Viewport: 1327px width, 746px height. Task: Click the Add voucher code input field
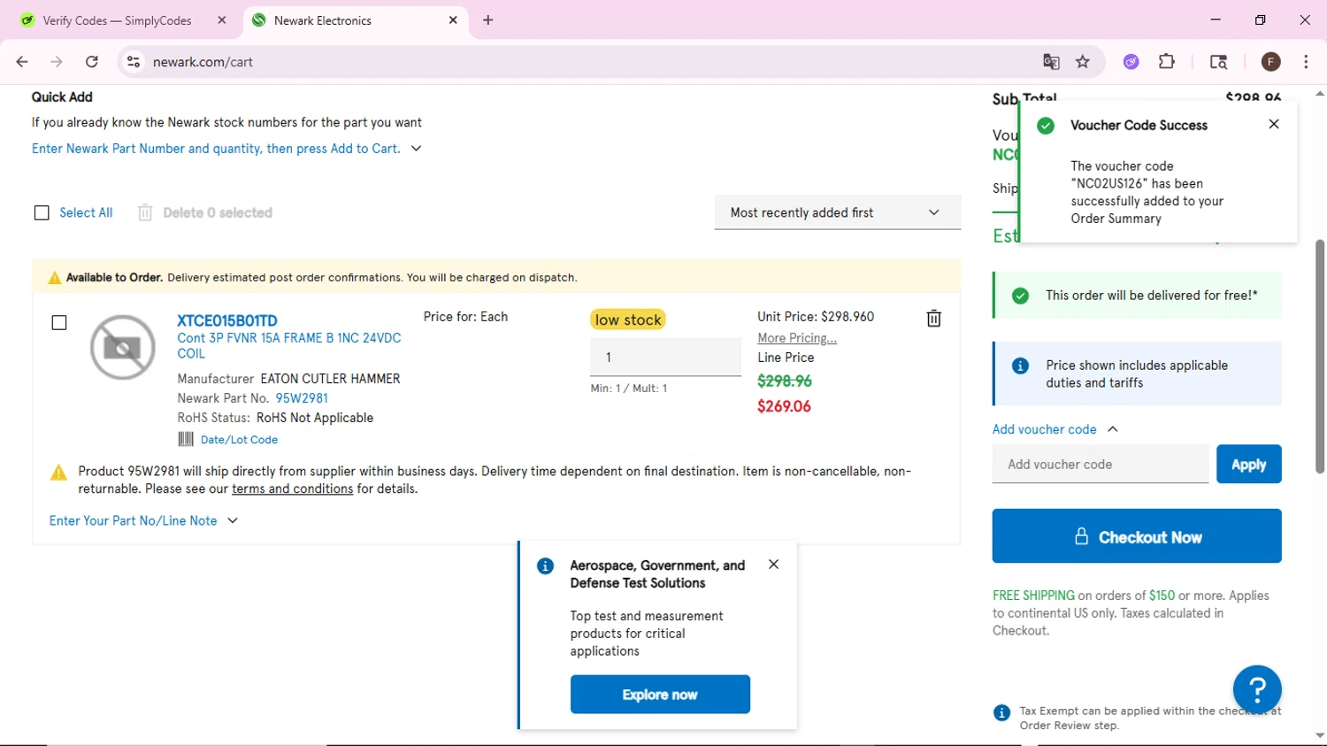pos(1100,465)
